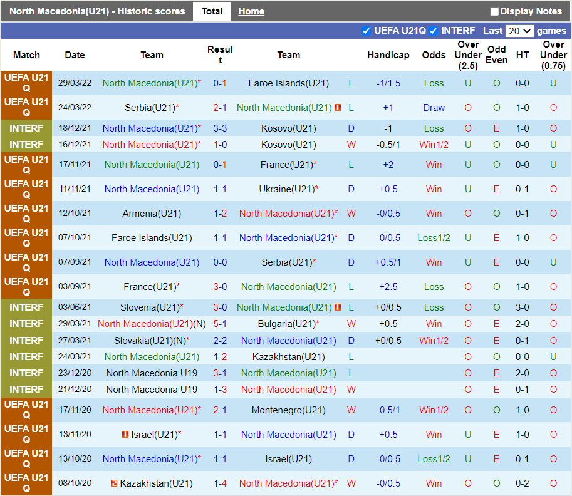Open Montenegro(U21) team link
The image size is (572, 496).
(289, 410)
